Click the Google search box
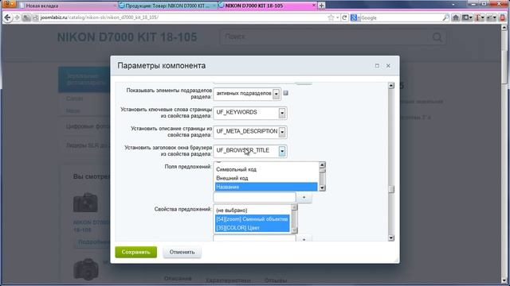Screen dimensions: 510x286 pos(401,17)
